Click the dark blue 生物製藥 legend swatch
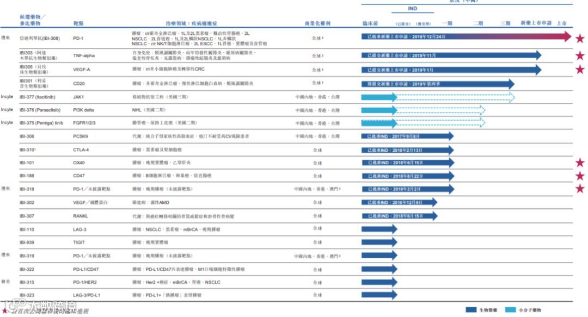588x317 pixels. [x=470, y=309]
